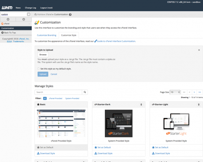Go to next page of styles
The width and height of the screenshot is (203, 162).
click(x=194, y=92)
